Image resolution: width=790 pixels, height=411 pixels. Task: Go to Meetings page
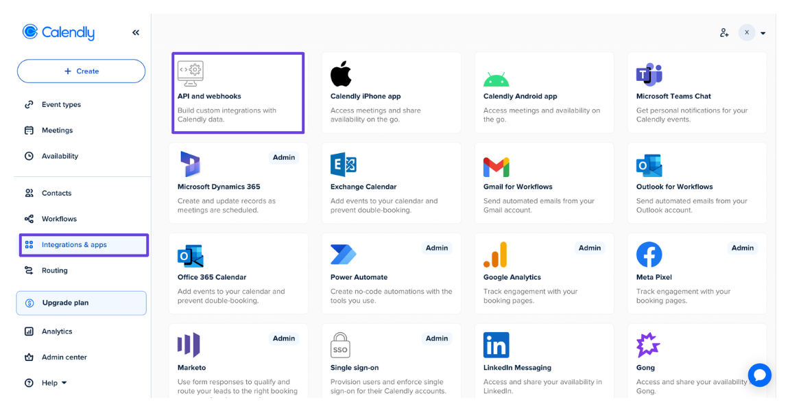(x=57, y=130)
